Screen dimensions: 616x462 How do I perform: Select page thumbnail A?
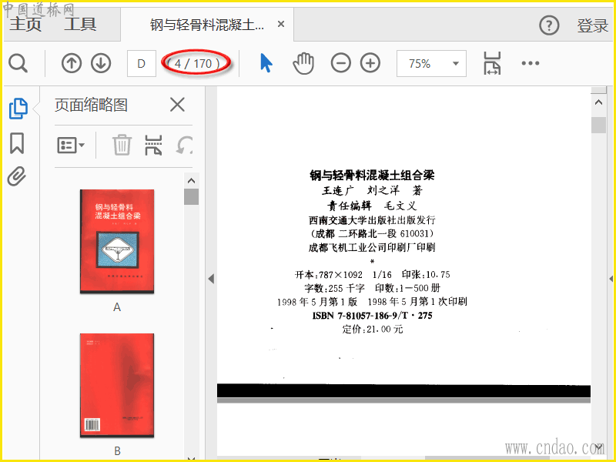click(x=117, y=241)
